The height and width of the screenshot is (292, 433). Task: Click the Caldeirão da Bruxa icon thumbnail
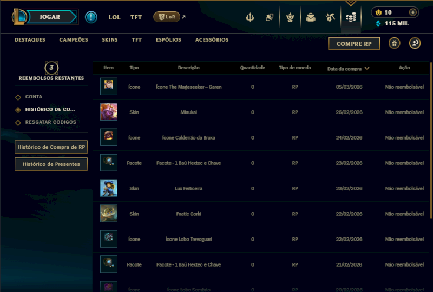coord(109,137)
